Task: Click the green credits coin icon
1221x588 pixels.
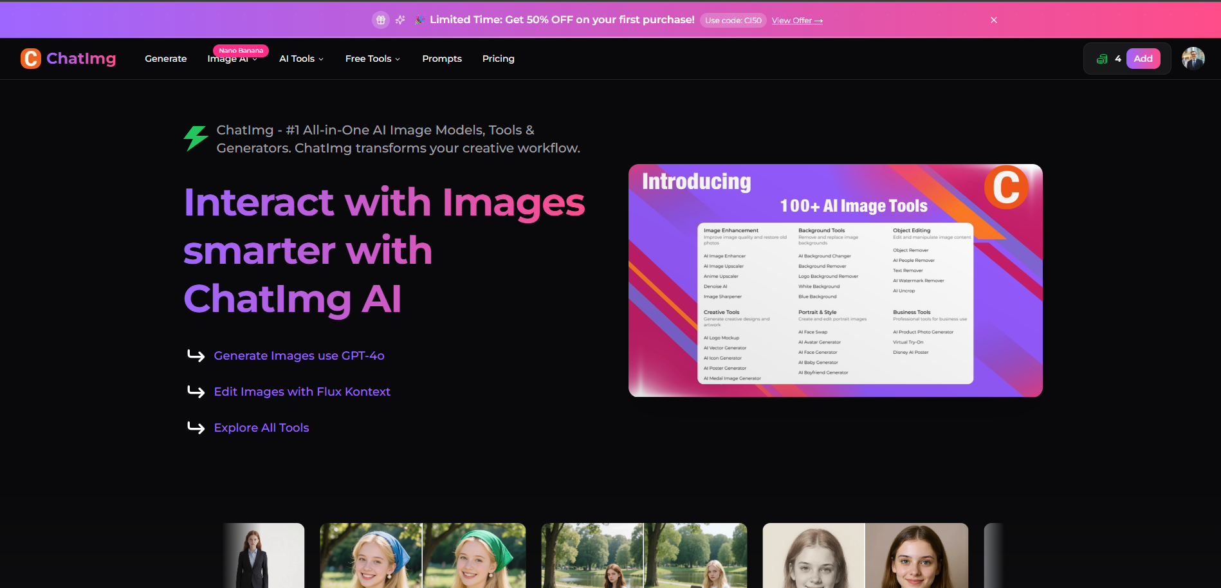Action: tap(1102, 59)
